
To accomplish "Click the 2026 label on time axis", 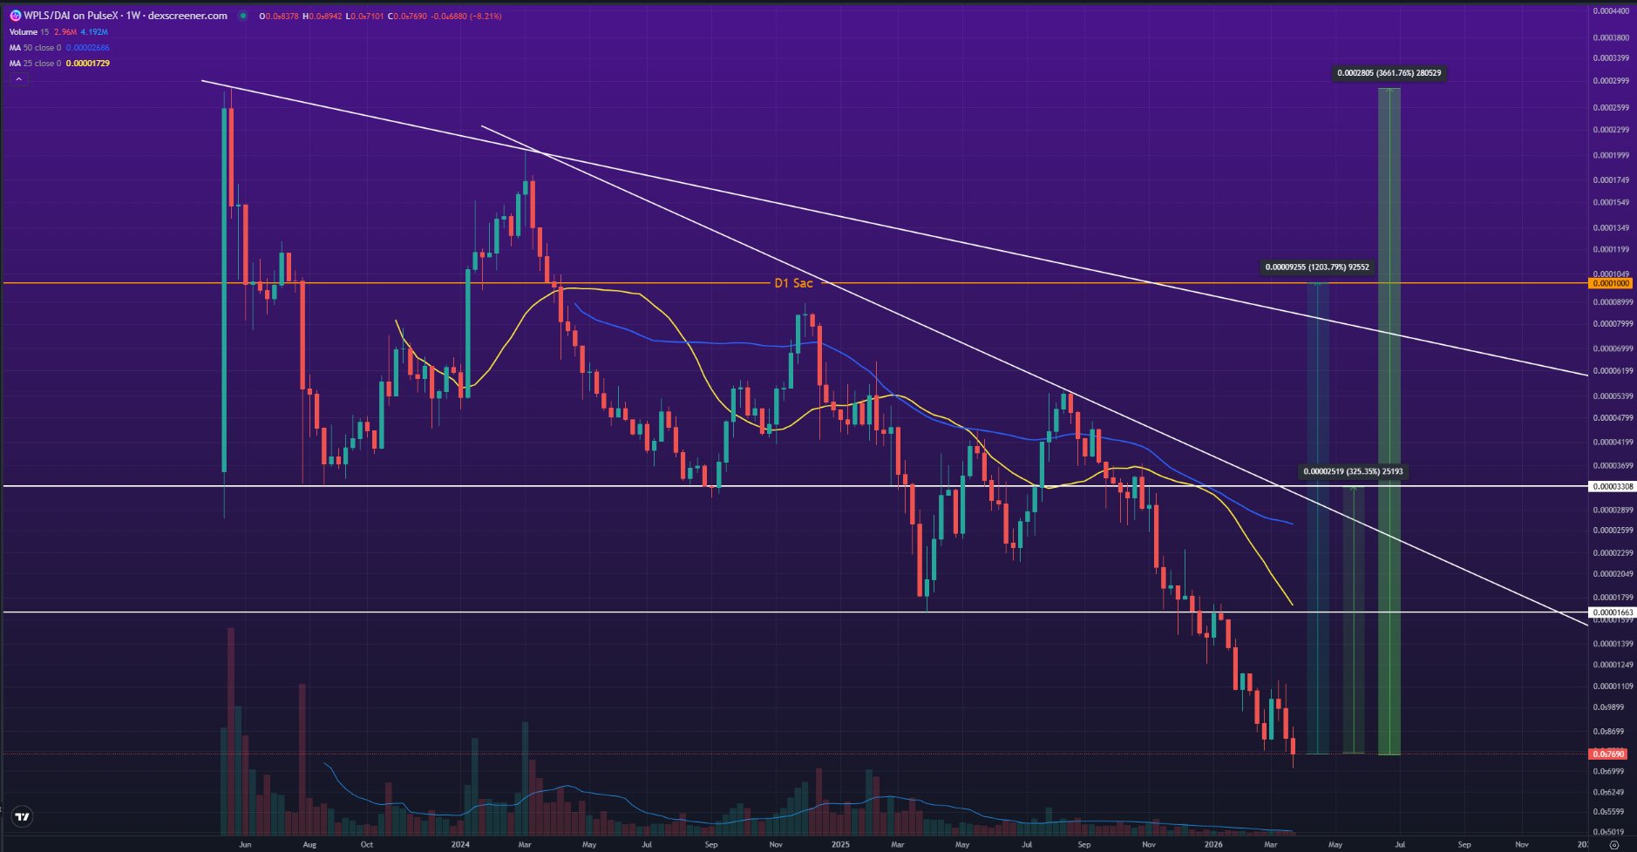I will 1213,844.
